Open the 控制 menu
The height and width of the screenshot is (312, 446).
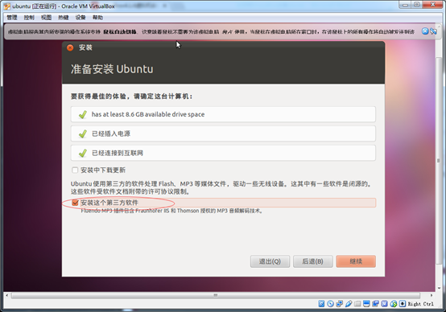[29, 18]
